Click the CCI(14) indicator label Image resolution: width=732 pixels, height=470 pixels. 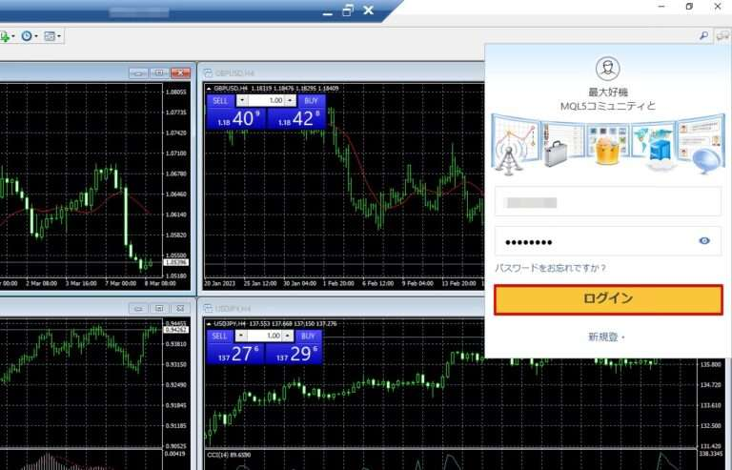(229, 455)
